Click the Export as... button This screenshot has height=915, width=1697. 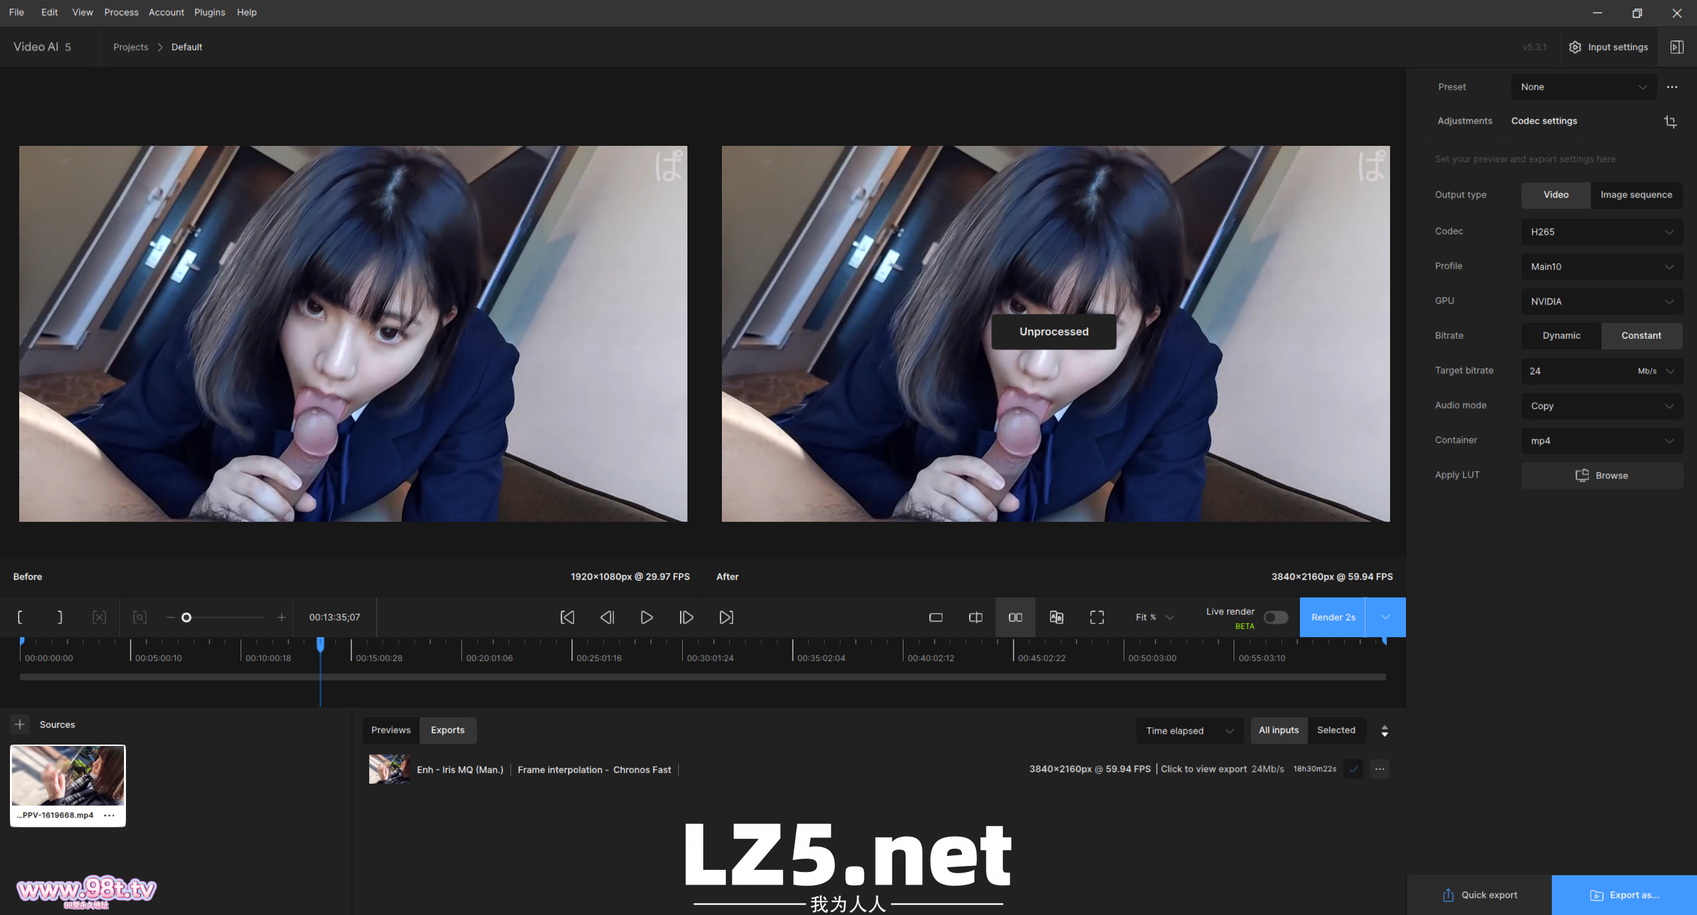coord(1624,895)
